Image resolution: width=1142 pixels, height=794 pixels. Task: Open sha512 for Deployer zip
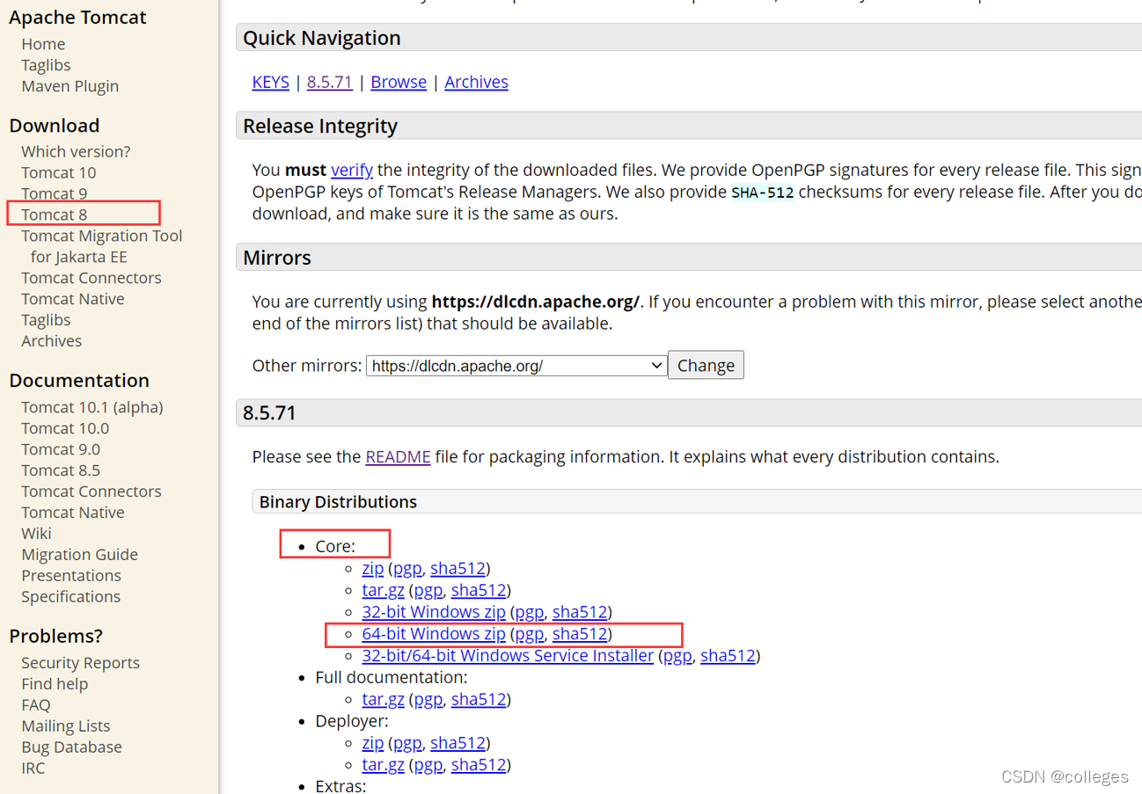(x=458, y=743)
